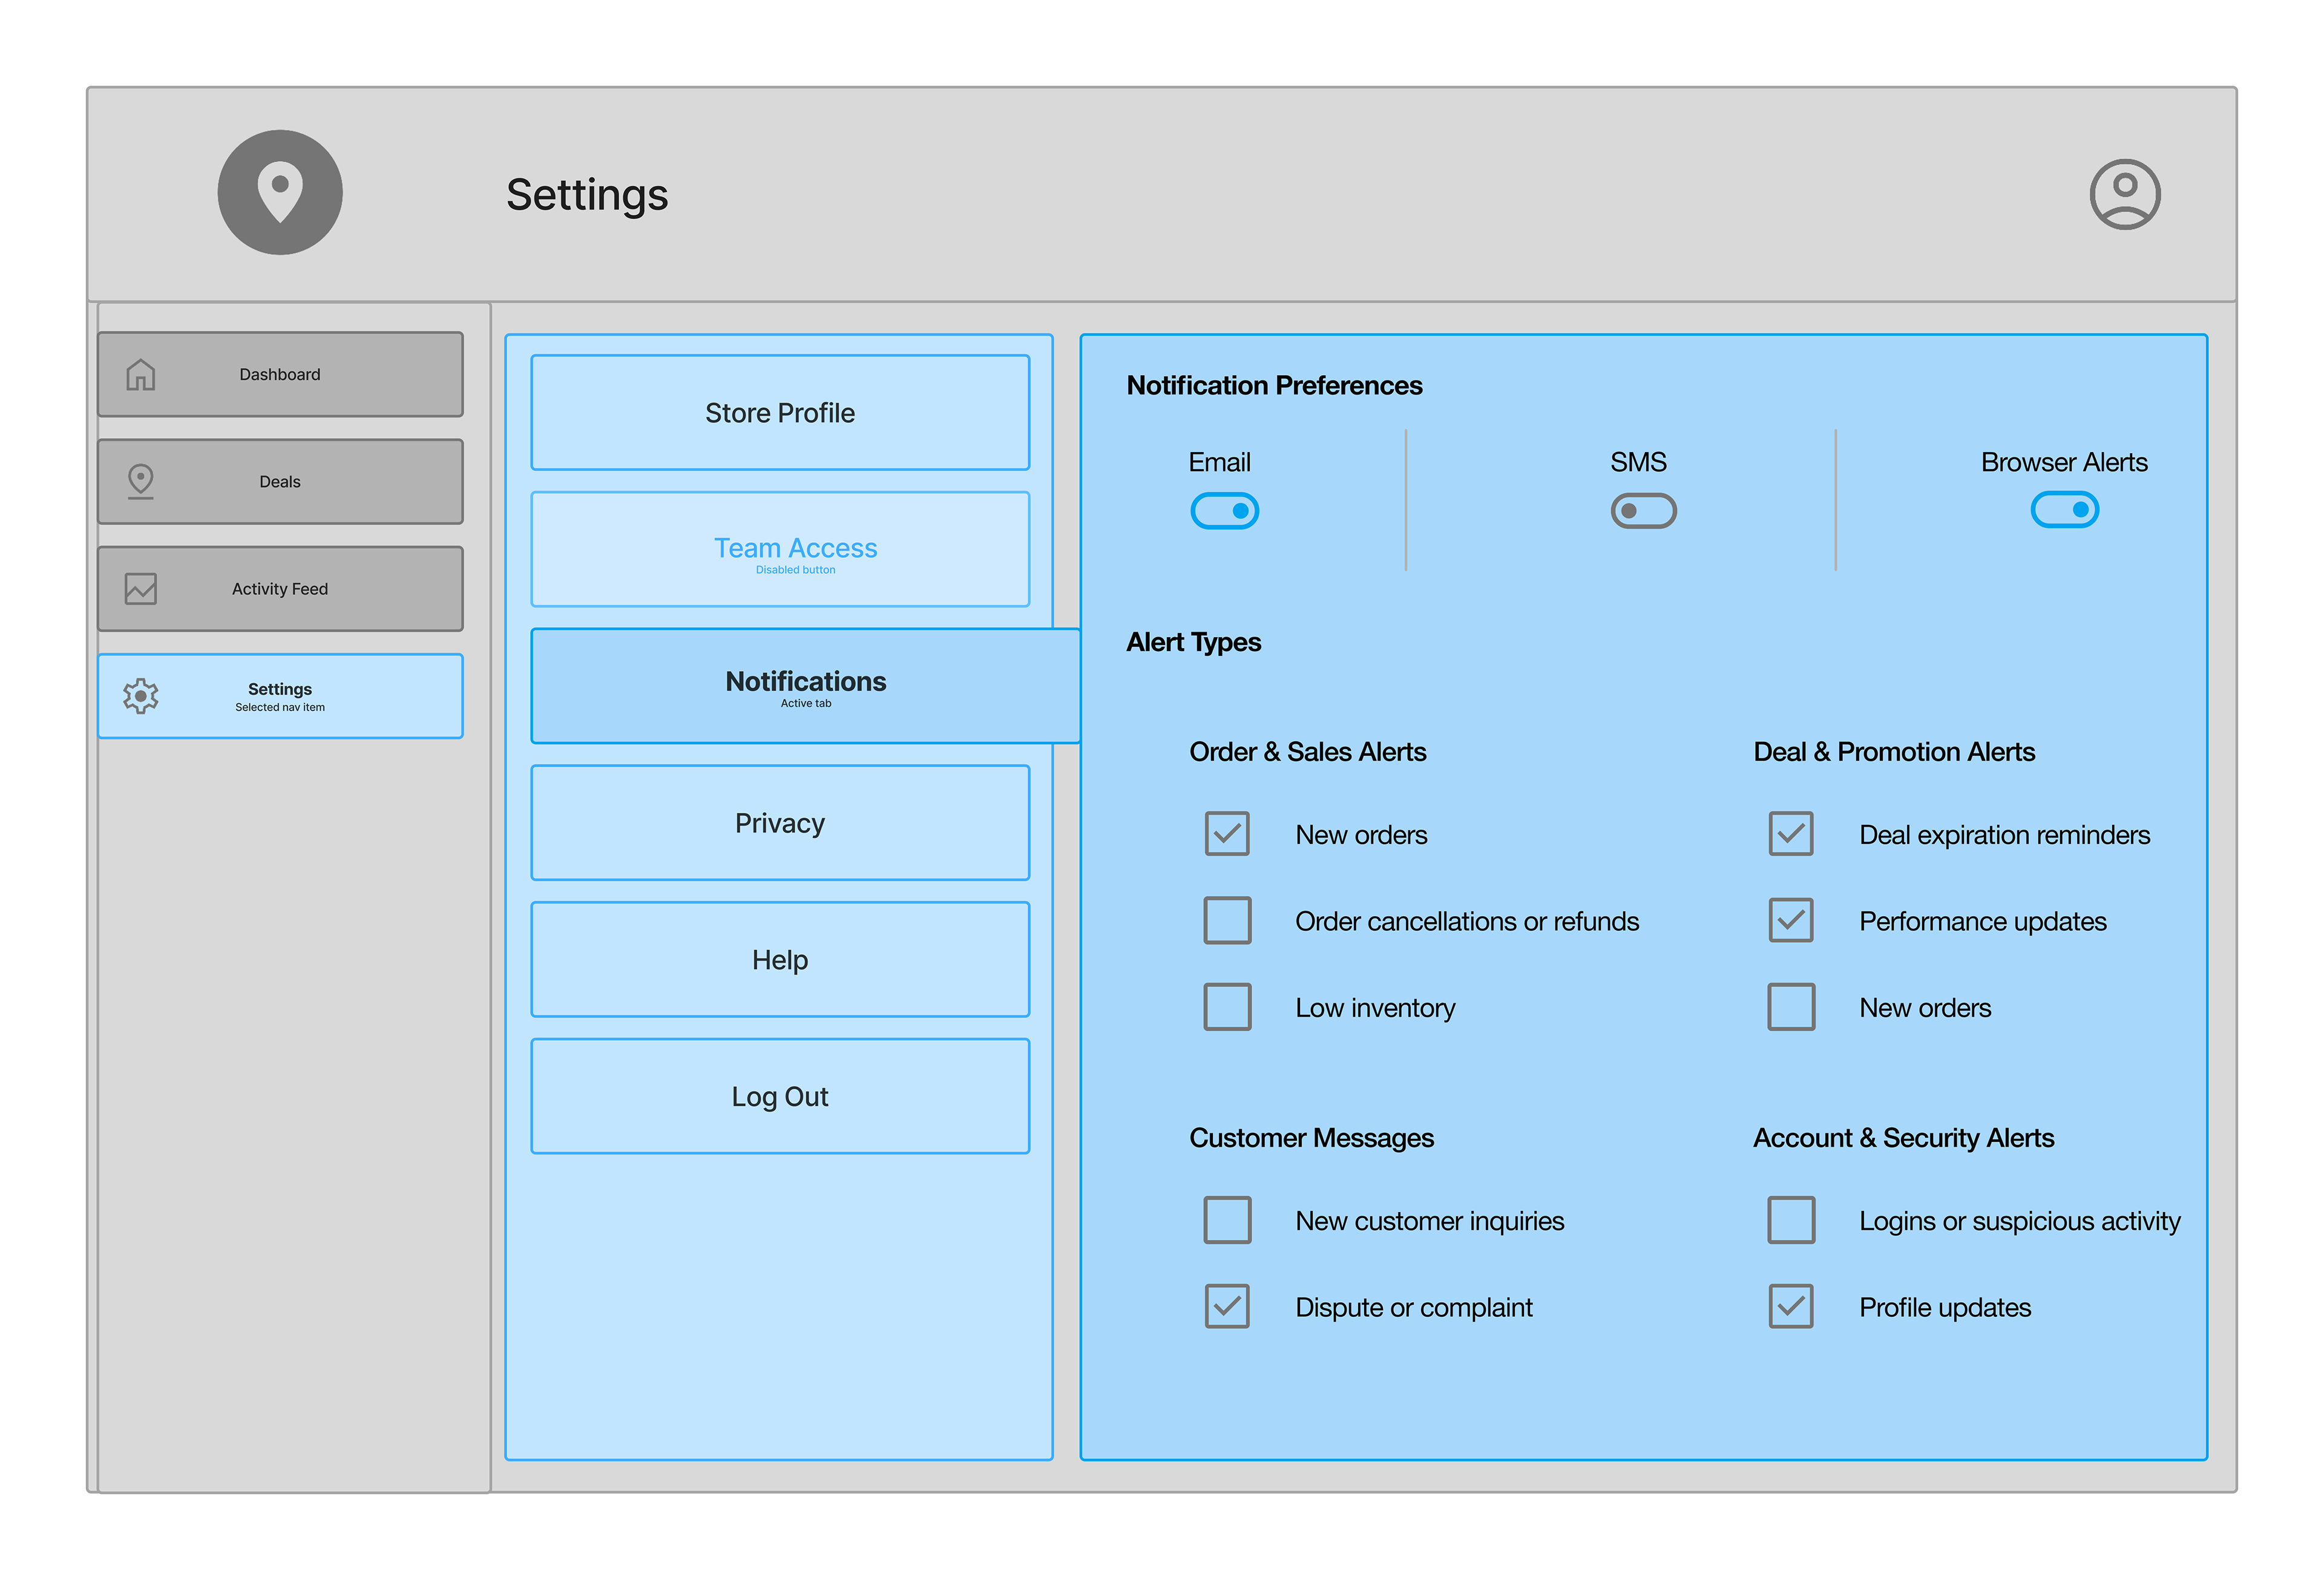2324x1580 pixels.
Task: Open the Store Profile tab
Action: 780,413
